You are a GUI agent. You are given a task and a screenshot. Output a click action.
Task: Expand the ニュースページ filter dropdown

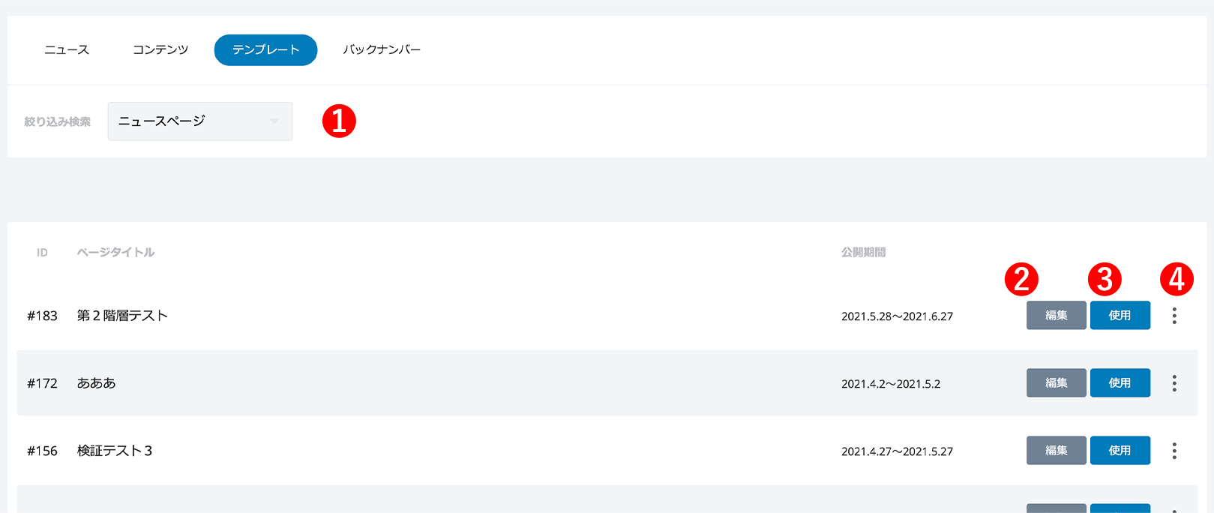[200, 121]
